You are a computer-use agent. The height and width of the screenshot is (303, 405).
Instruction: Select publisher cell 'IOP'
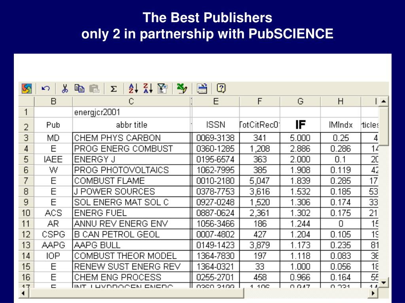coord(53,256)
